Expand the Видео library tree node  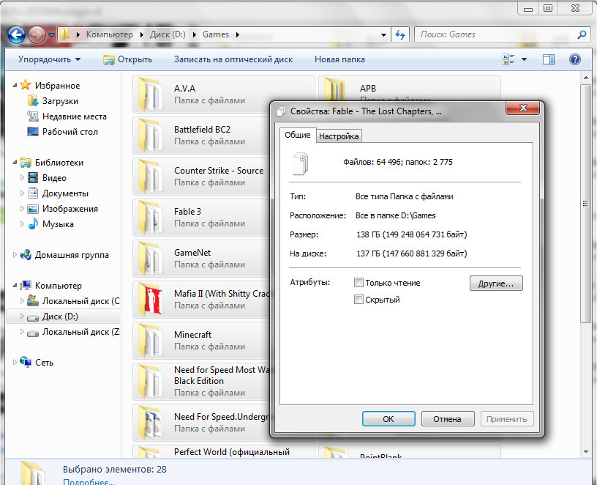(22, 178)
